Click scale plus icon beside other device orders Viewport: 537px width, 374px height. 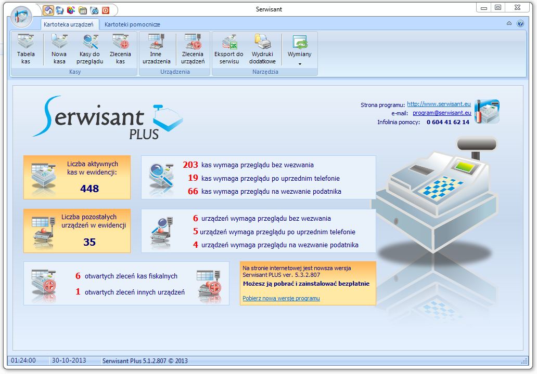coord(209,286)
